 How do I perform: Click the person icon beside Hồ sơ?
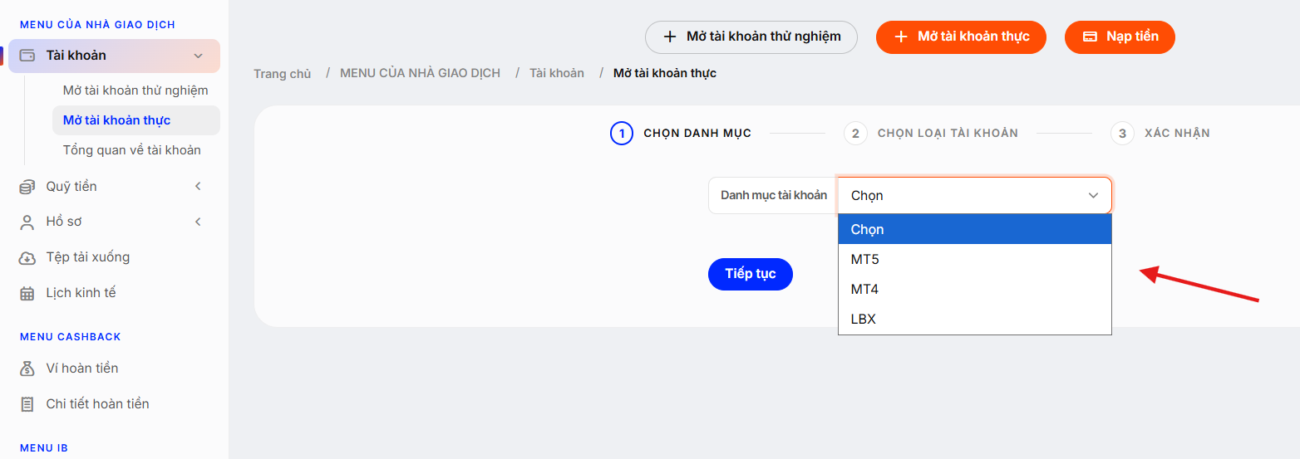pyautogui.click(x=27, y=222)
